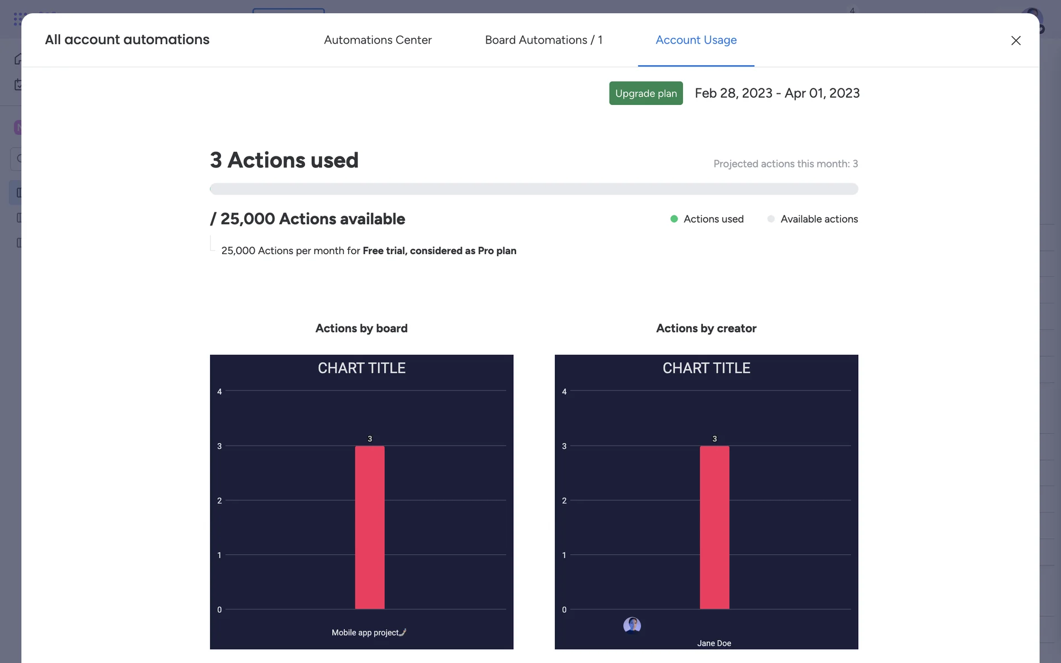Click Jane Doe's avatar in creator chart
Viewport: 1061px width, 663px height.
[x=632, y=625]
